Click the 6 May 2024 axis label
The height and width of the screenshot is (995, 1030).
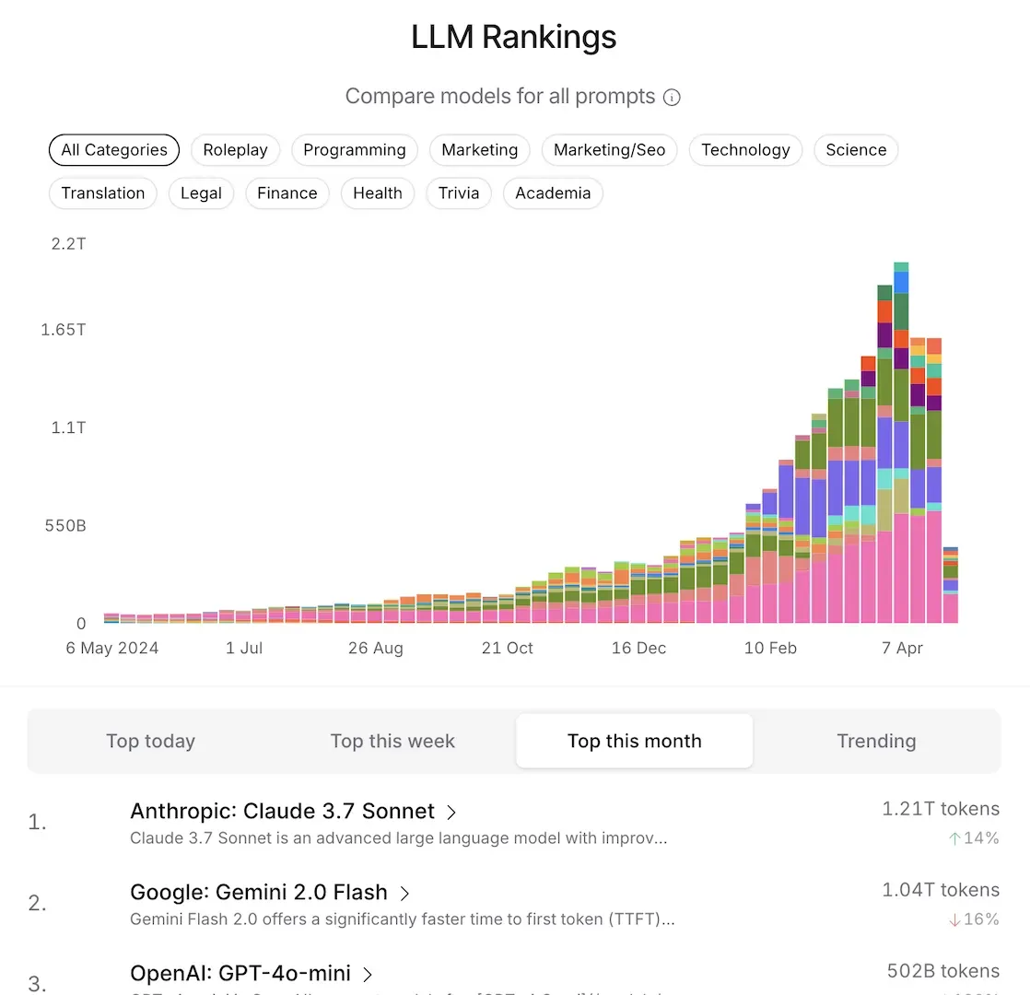coord(112,649)
